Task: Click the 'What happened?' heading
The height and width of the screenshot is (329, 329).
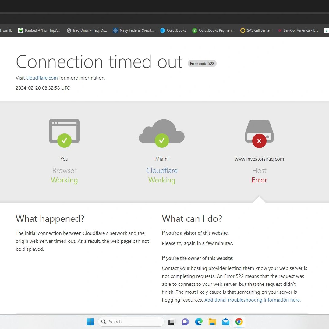Action: click(x=50, y=219)
